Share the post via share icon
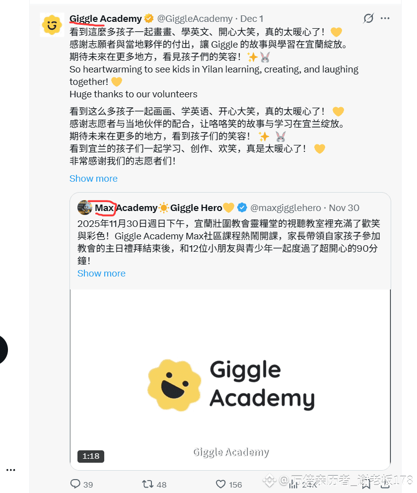Image resolution: width=417 pixels, height=493 pixels. coord(385,485)
